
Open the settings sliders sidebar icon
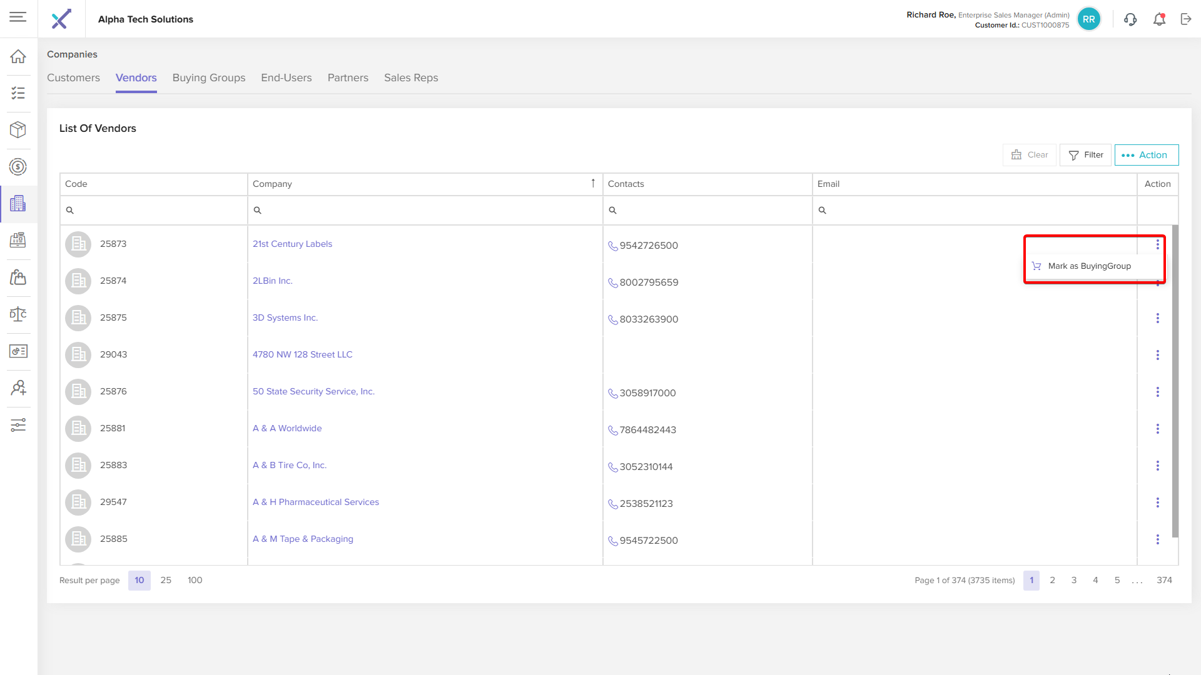[18, 425]
